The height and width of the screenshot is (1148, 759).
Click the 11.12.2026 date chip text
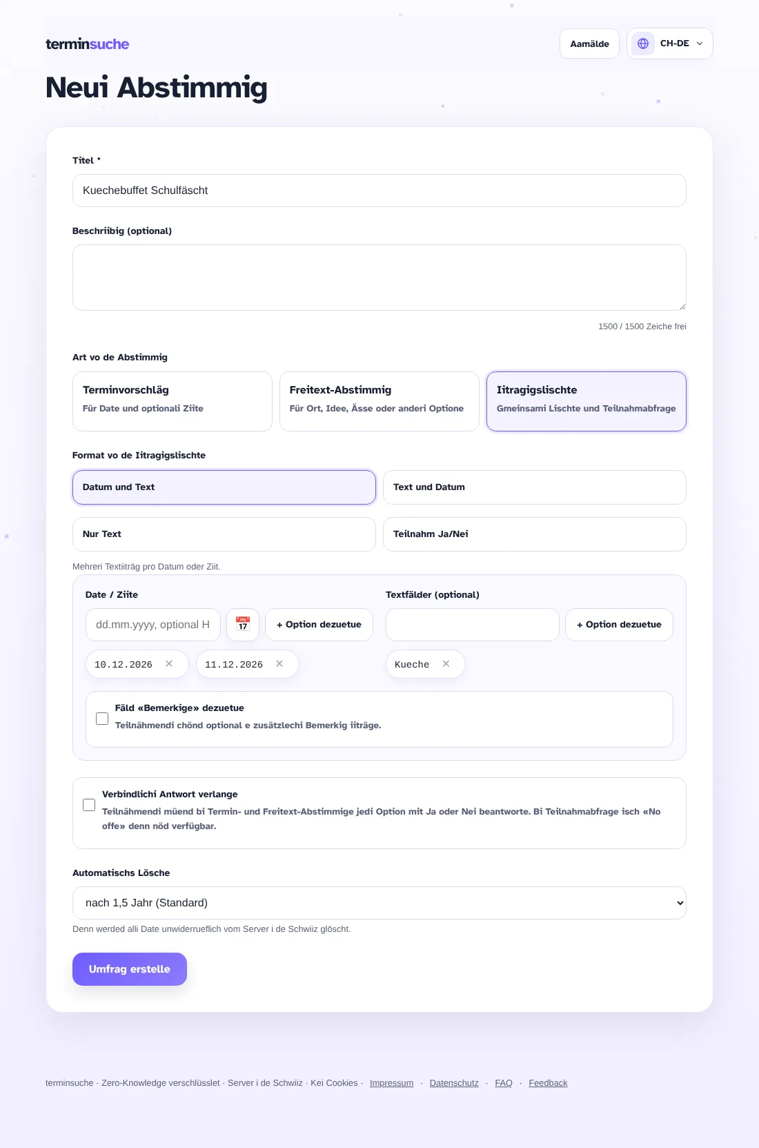234,664
